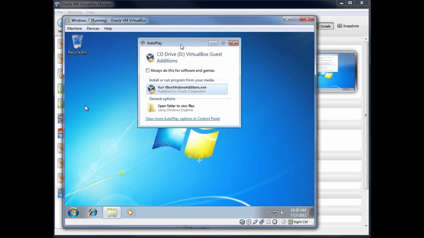This screenshot has width=424, height=238.
Task: Click the green host key arrow icon
Action: pos(290,222)
